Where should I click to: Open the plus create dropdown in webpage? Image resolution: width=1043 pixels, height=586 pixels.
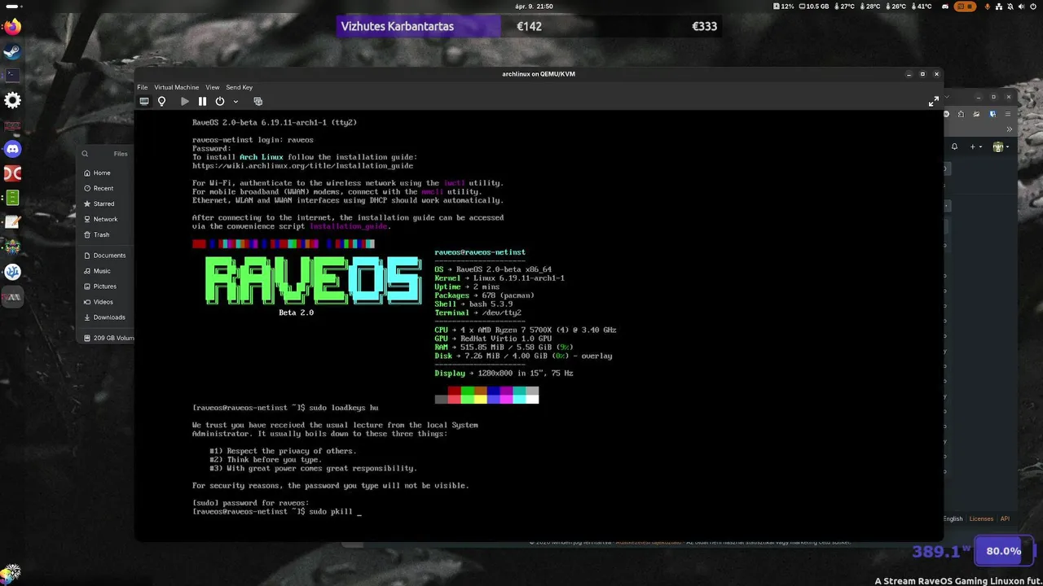[x=975, y=146]
